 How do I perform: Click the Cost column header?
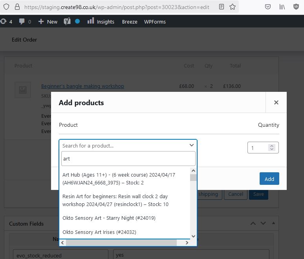tap(189, 66)
